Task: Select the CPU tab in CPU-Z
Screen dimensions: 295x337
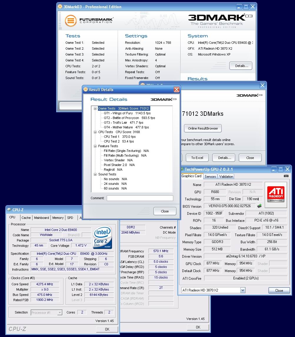Action: (12, 217)
